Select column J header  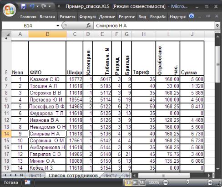pos(192,34)
